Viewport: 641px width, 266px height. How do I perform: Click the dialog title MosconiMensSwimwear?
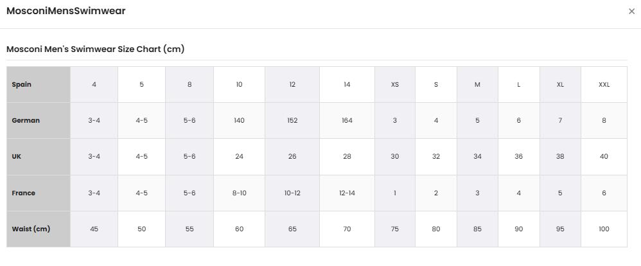click(66, 11)
